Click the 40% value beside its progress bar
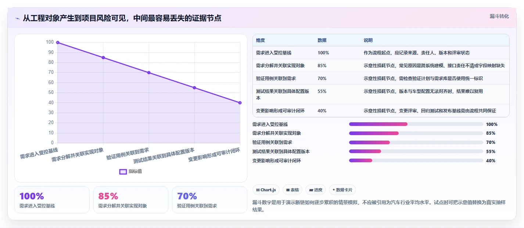This screenshot has width=524, height=228. pos(491,161)
